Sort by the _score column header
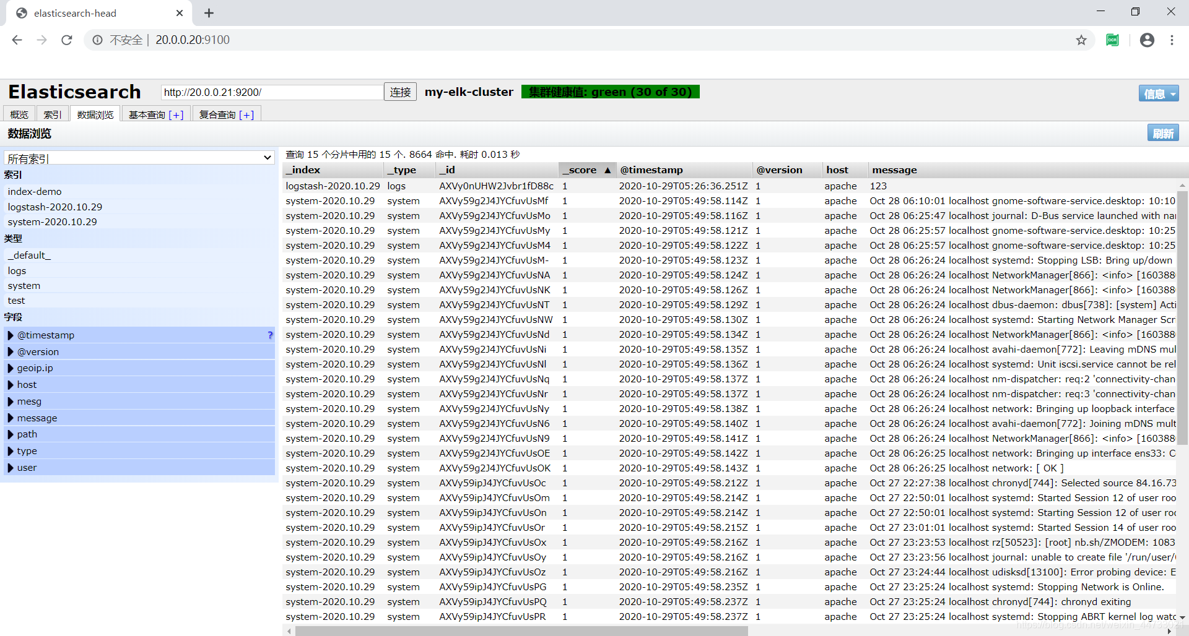Image resolution: width=1189 pixels, height=636 pixels. pos(587,170)
